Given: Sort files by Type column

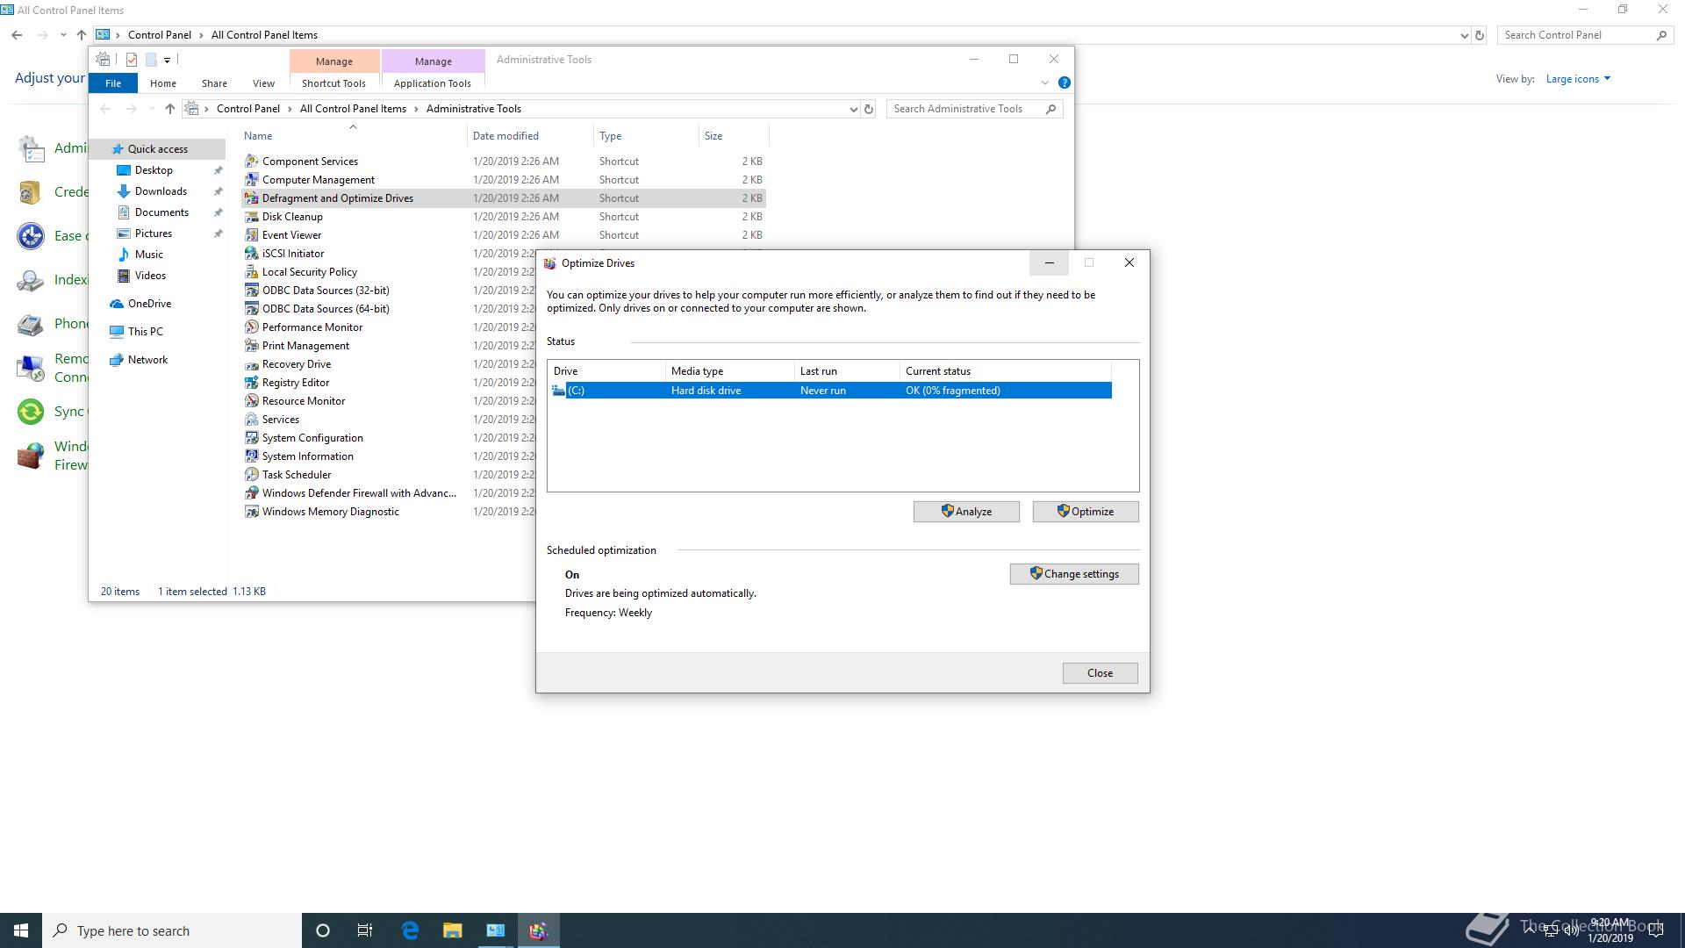Looking at the screenshot, I should click(x=646, y=136).
